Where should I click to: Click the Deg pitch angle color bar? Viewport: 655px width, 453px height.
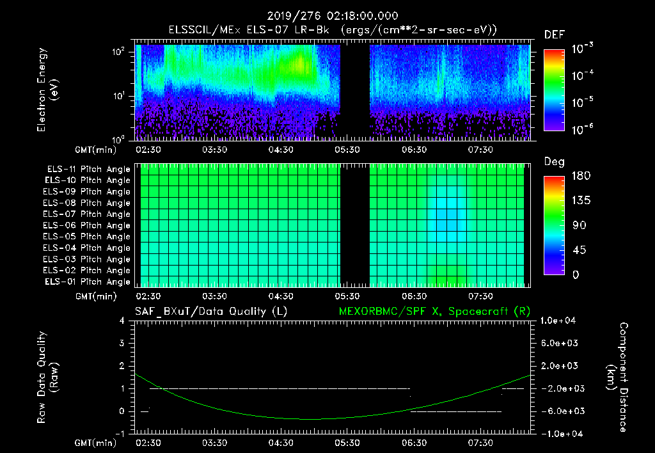[554, 225]
